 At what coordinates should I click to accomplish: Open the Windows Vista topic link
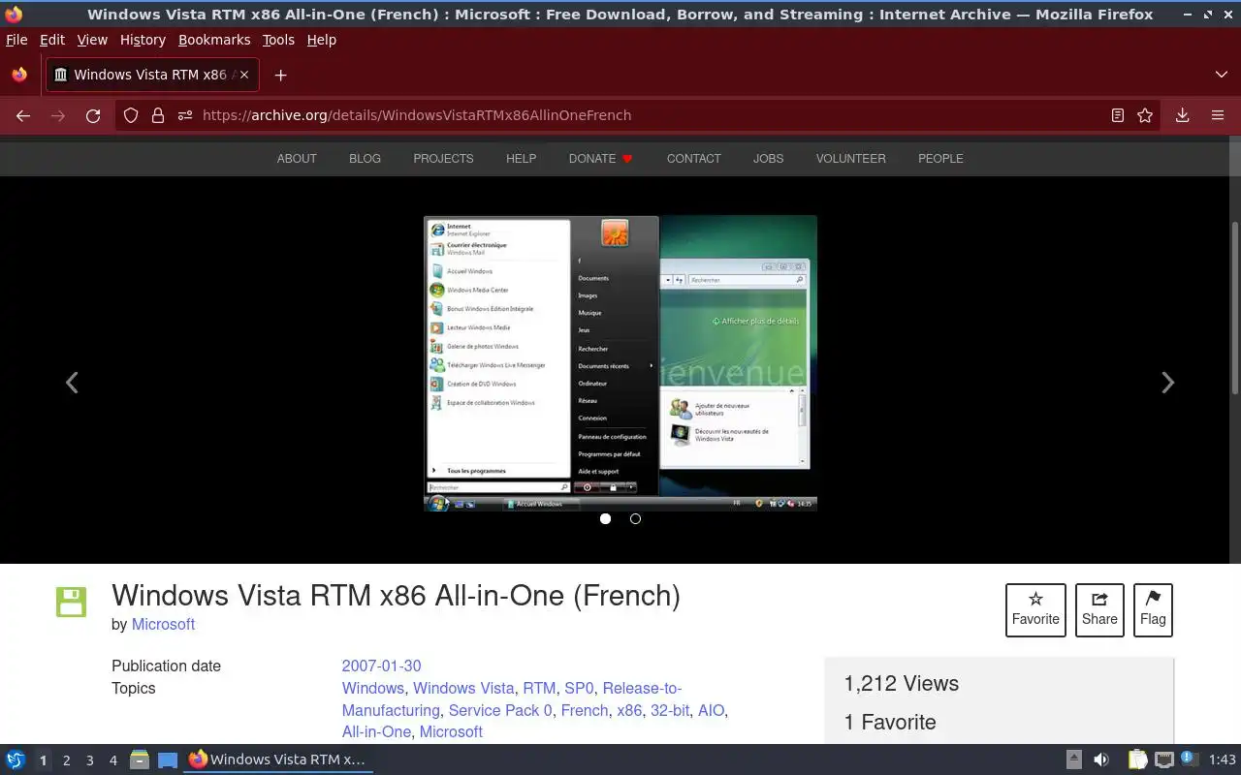[463, 688]
